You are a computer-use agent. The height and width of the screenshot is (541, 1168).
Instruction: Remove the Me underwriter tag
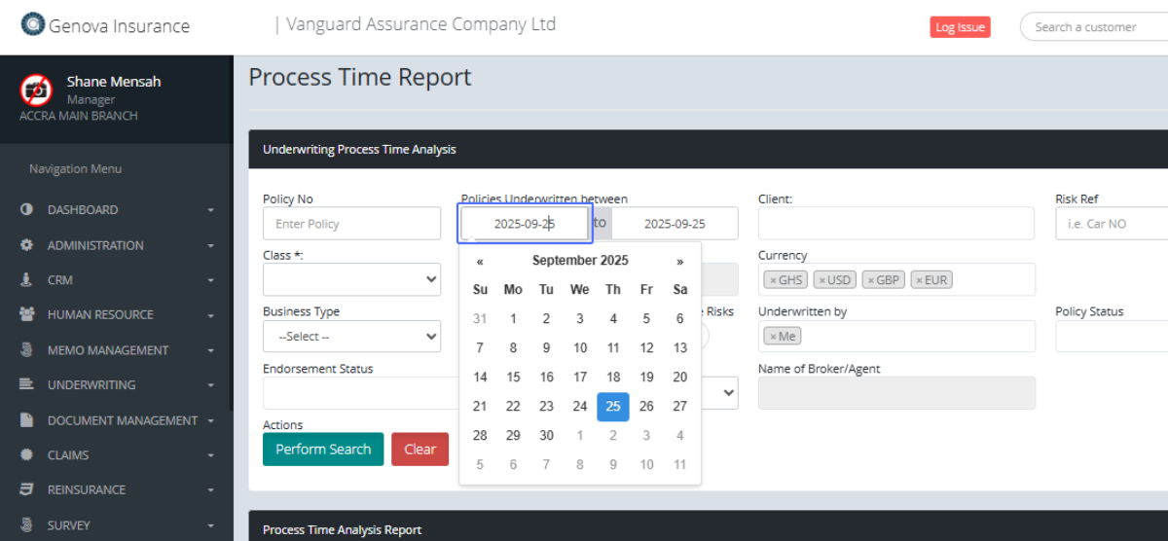point(774,337)
